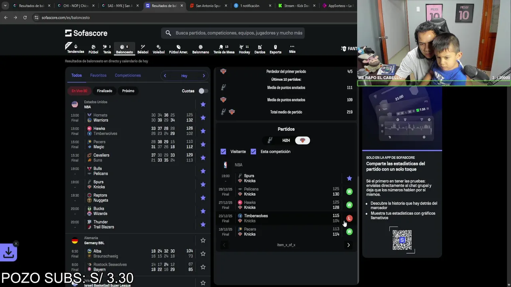Click the Sofascore app QR code
The height and width of the screenshot is (287, 511).
click(402, 240)
